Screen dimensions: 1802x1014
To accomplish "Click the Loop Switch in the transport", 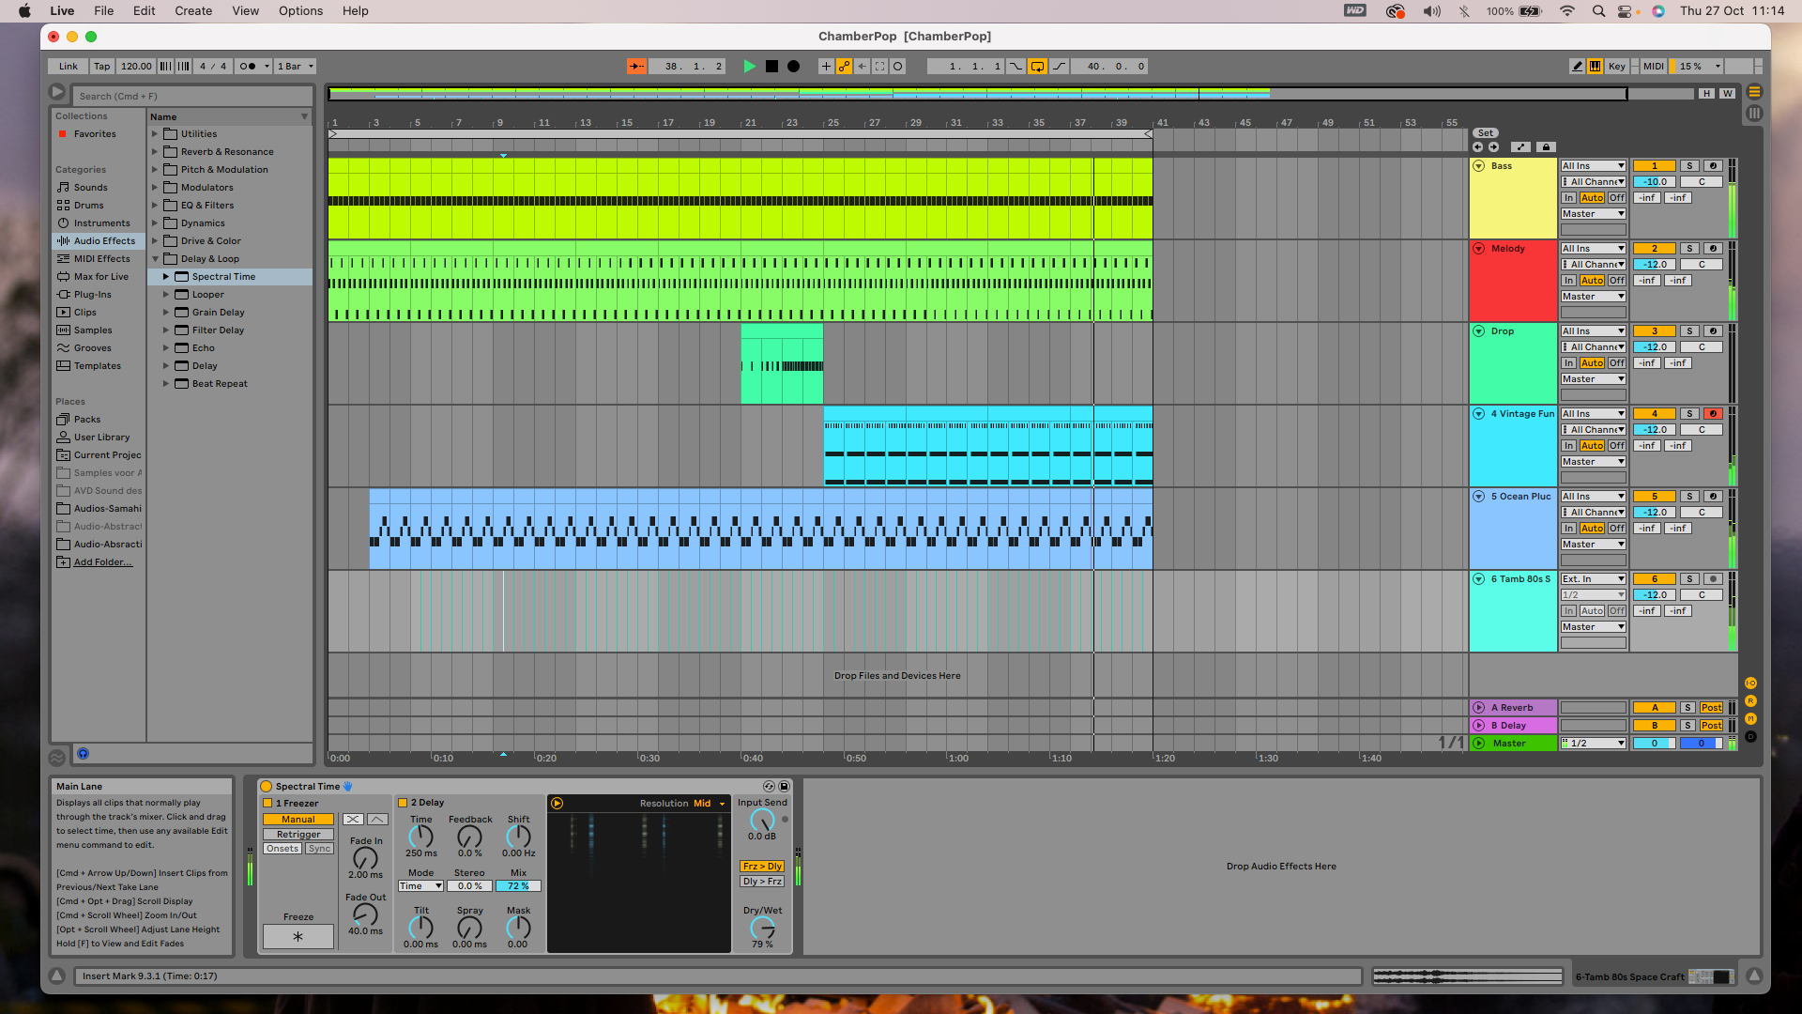I will [1037, 67].
